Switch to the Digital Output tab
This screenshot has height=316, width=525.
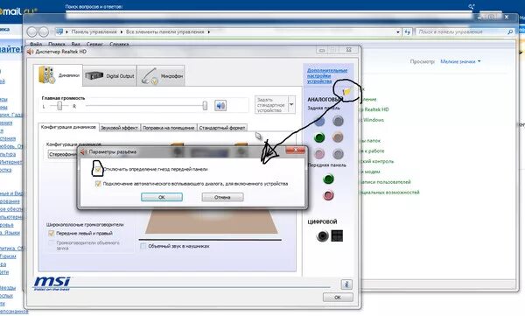point(110,76)
